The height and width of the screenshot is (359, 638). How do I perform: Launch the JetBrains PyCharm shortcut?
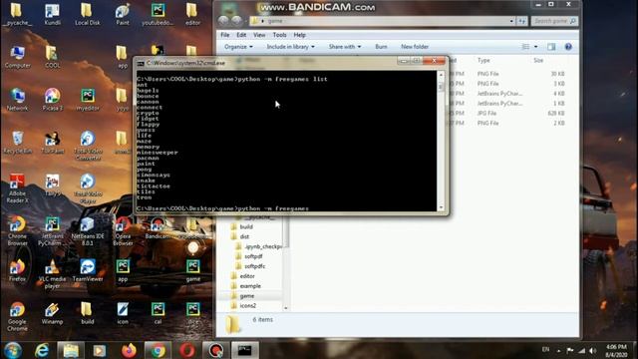(x=53, y=231)
